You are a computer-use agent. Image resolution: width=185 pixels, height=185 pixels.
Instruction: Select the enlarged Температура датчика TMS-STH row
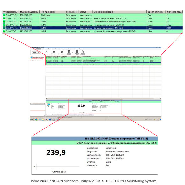(93, 18)
